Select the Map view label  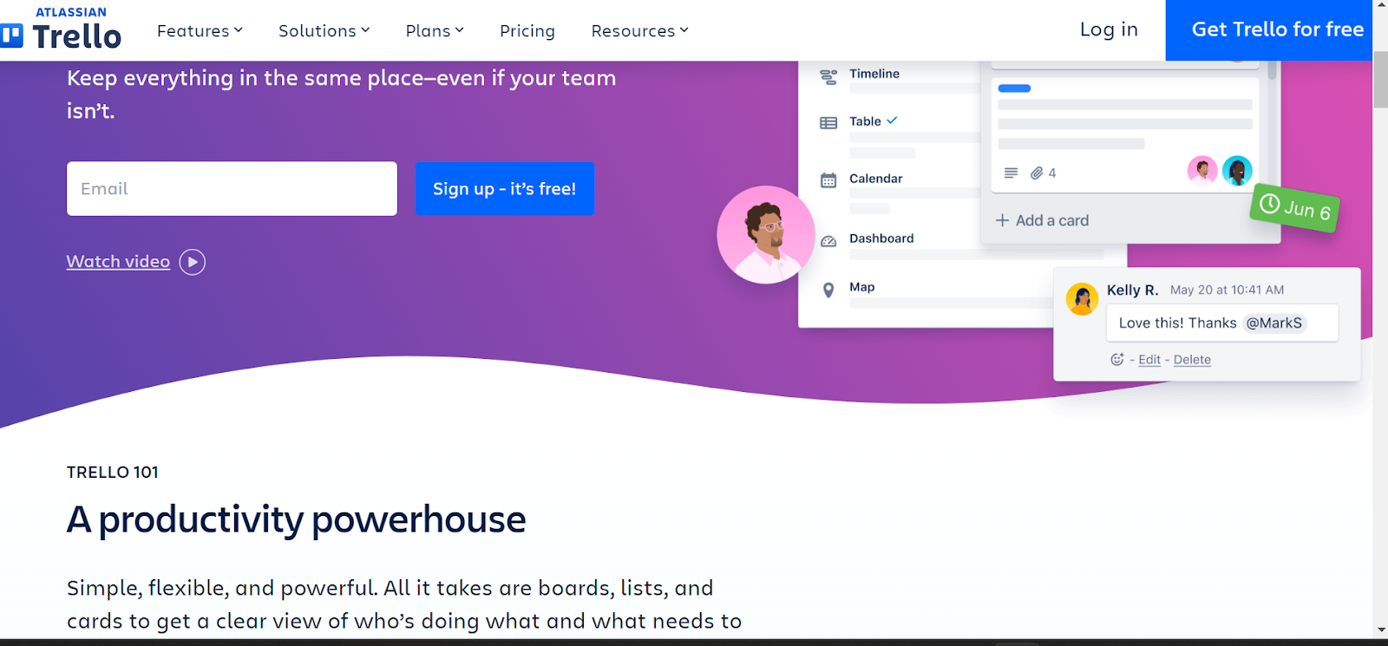(862, 287)
